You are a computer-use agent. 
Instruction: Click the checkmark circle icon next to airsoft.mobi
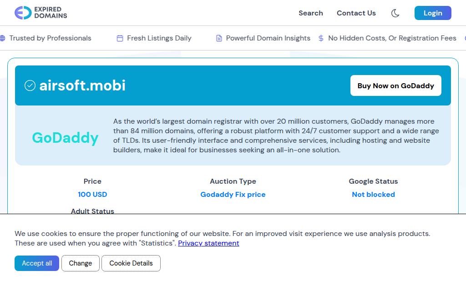pyautogui.click(x=30, y=85)
